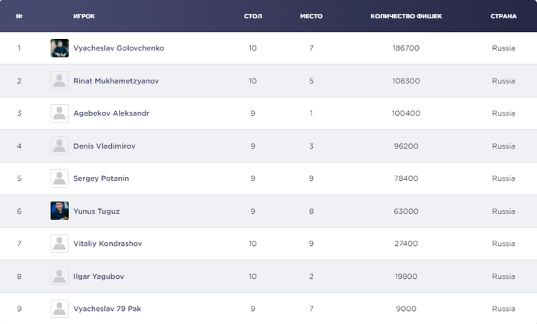Image resolution: width=537 pixels, height=324 pixels.
Task: Click Ilgar Yagubov's placeholder avatar icon
Action: tap(60, 276)
